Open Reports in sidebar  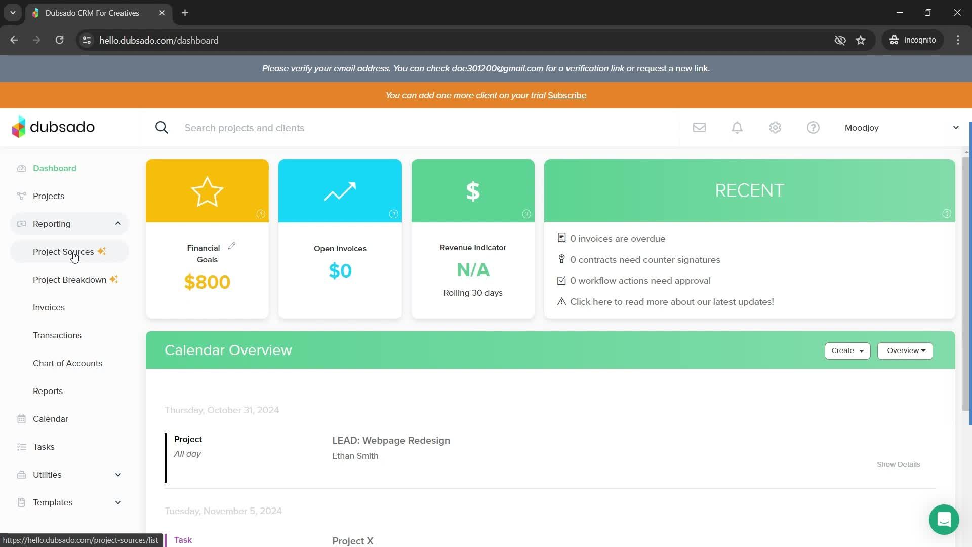(48, 391)
